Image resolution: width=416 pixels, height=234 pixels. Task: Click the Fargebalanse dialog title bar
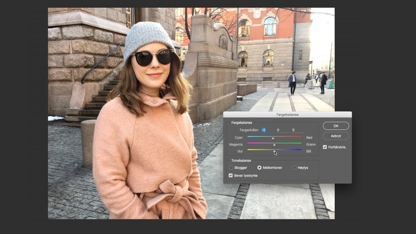[287, 115]
